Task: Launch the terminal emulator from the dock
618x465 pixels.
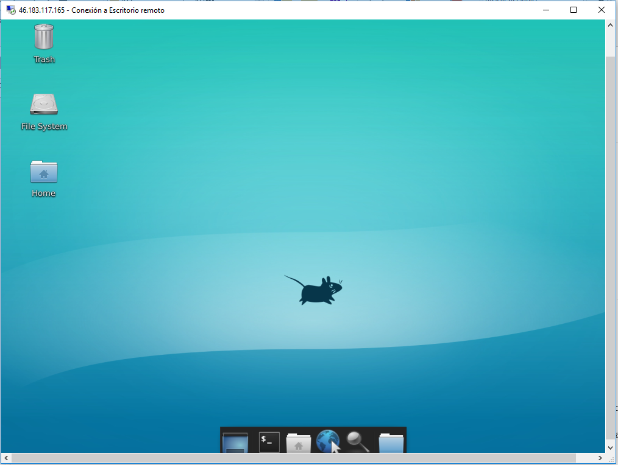Action: pyautogui.click(x=269, y=442)
